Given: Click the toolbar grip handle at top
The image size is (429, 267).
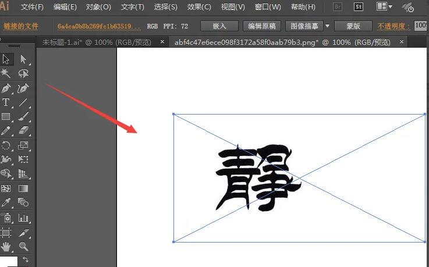Looking at the screenshot, I should click(x=14, y=46).
